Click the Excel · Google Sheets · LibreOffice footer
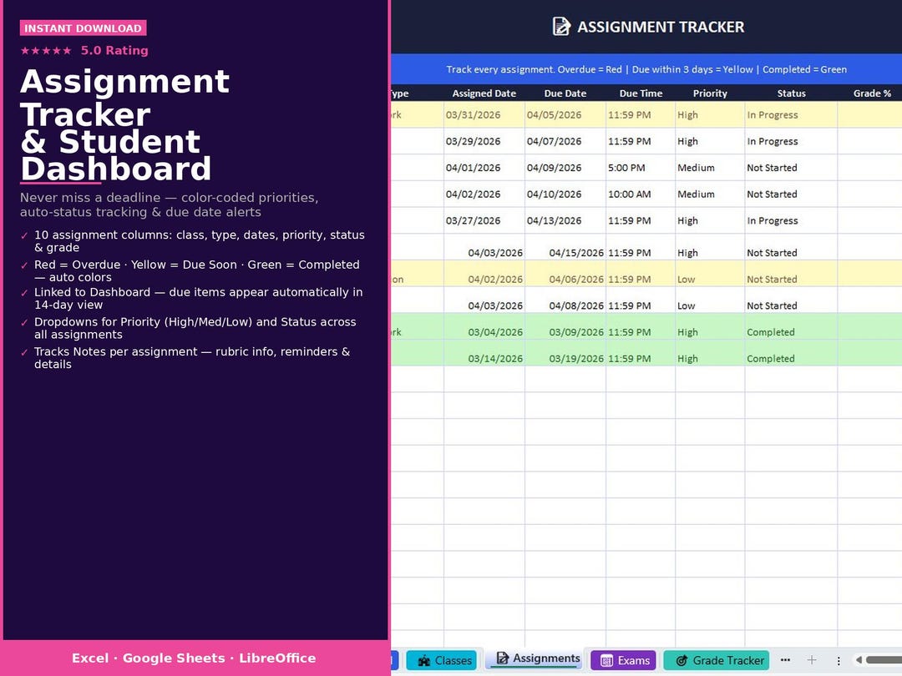Screen dimensions: 902x676 [x=194, y=658]
